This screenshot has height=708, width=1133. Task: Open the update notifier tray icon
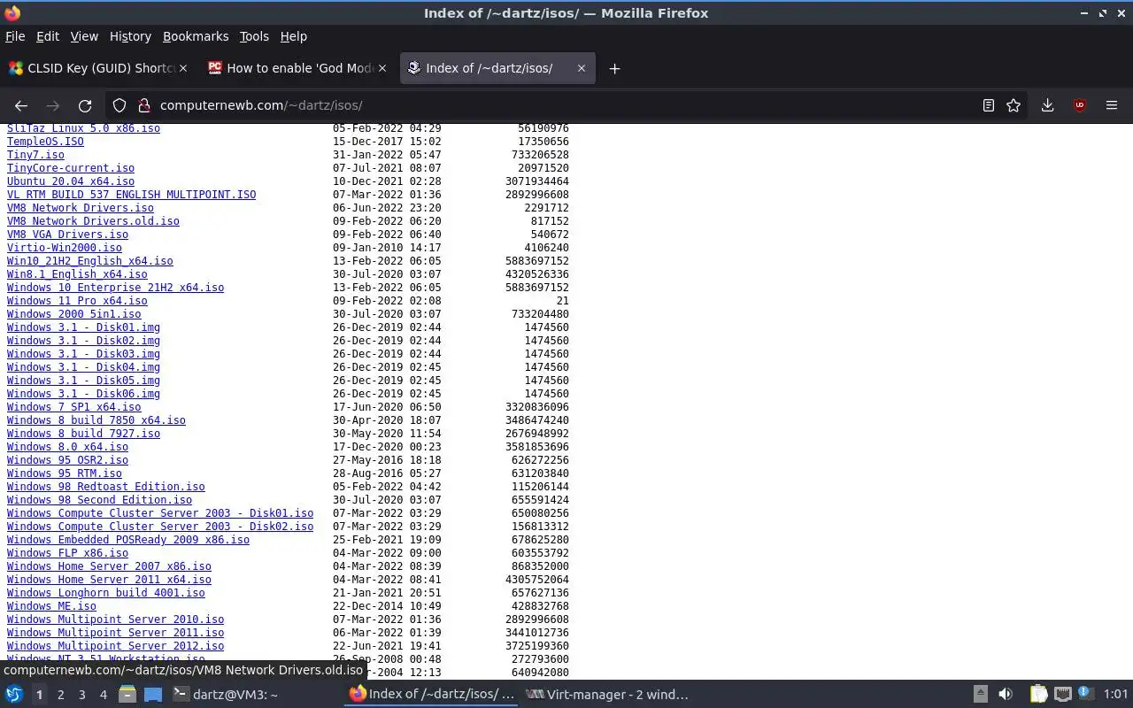coord(1084,694)
